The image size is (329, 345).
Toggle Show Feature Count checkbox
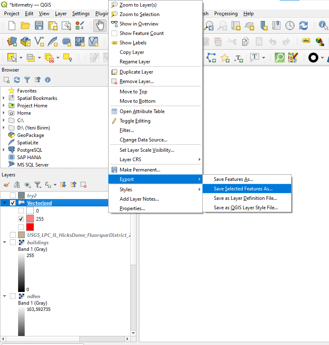[x=114, y=33]
